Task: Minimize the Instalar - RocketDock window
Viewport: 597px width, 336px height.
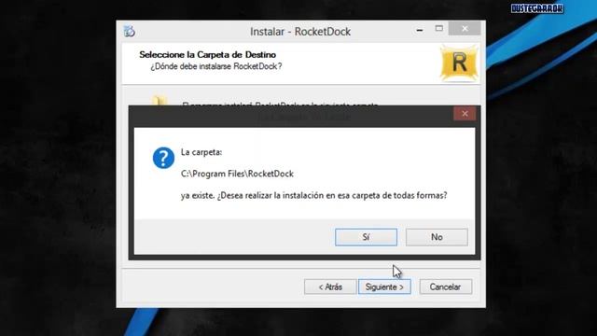Action: 420,29
